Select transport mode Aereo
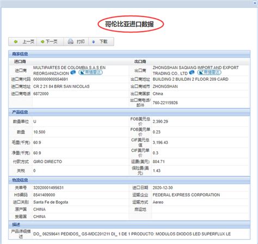Image resolution: width=258 pixels, height=244 pixels. (x=158, y=202)
